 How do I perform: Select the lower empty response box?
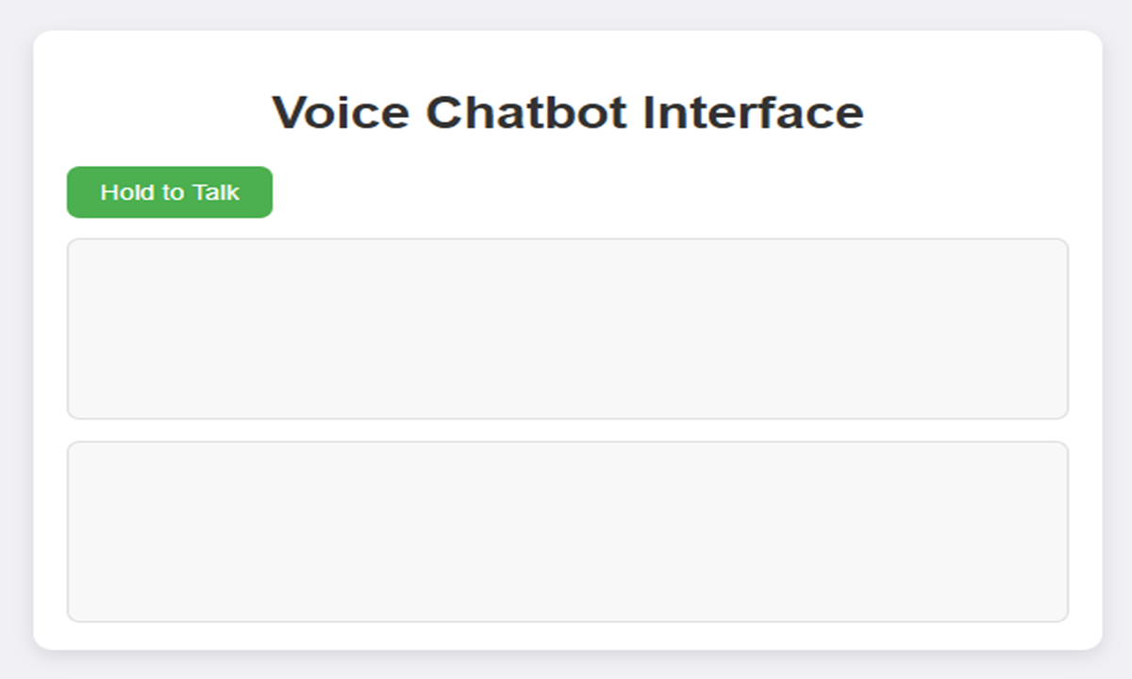tap(567, 532)
